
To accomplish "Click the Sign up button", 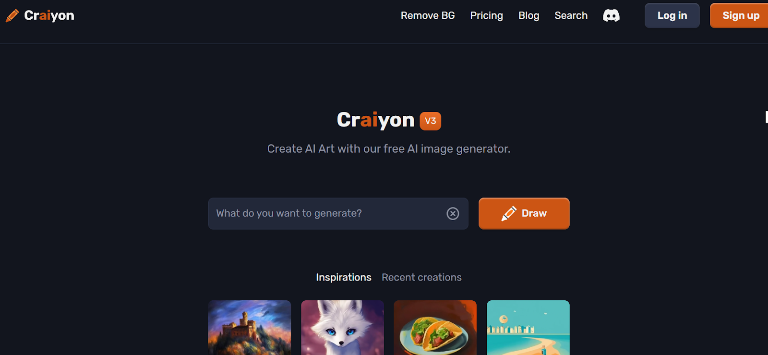I will click(x=740, y=15).
